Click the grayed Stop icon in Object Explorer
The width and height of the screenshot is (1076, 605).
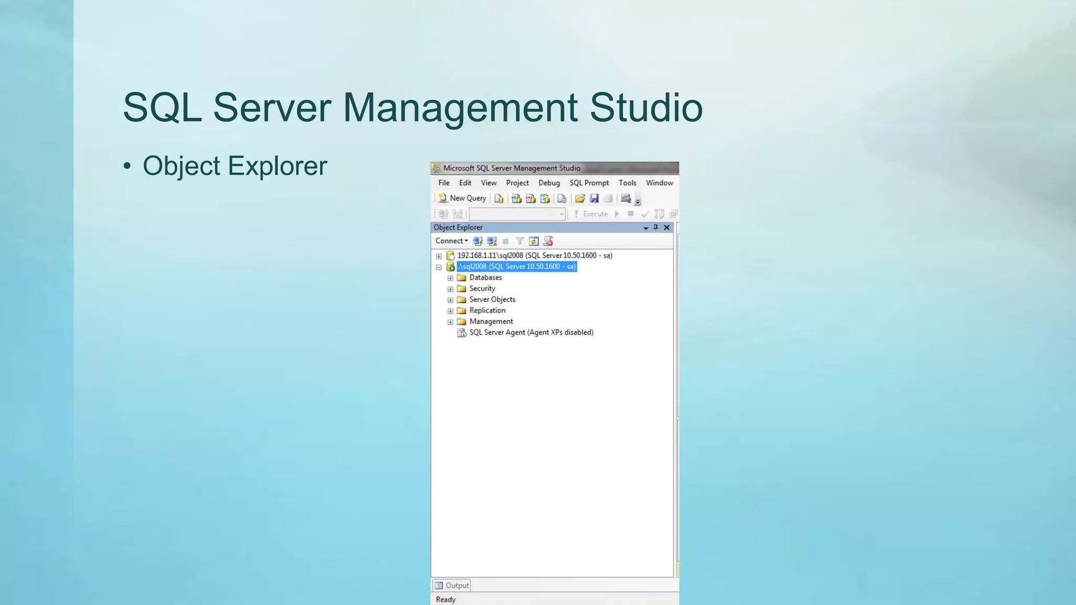pos(505,242)
